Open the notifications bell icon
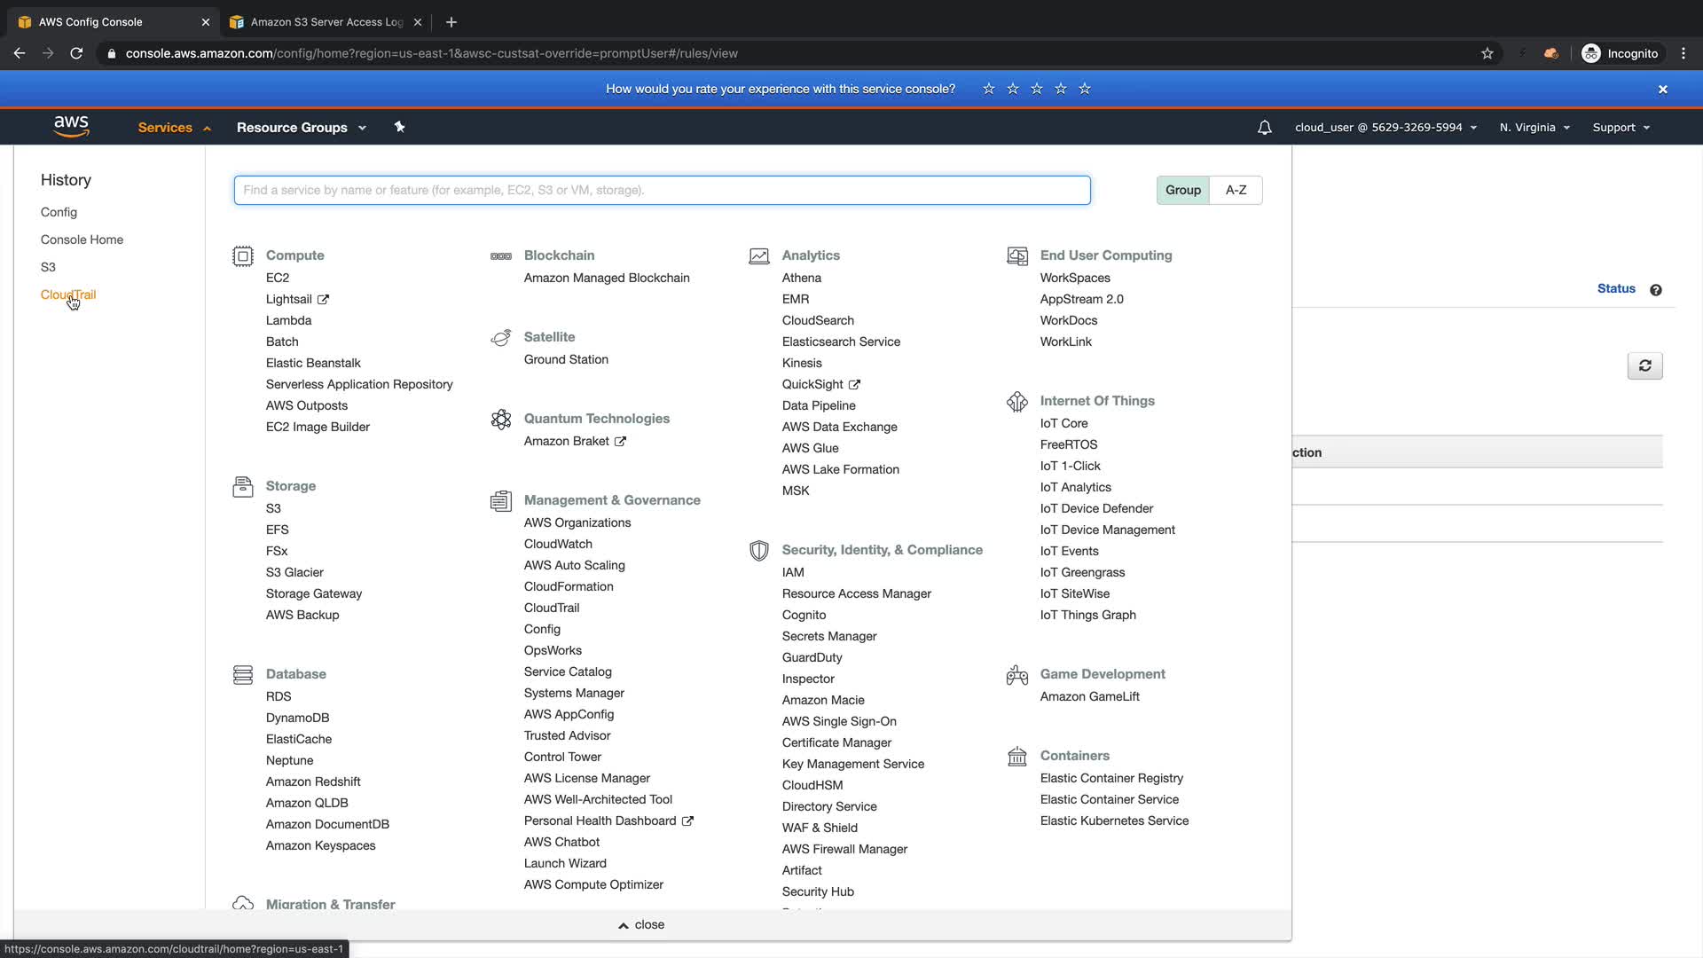The image size is (1703, 958). point(1265,128)
